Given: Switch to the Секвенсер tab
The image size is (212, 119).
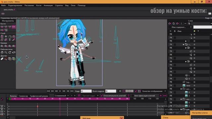Looking at the screenshot, I should pos(23,96).
